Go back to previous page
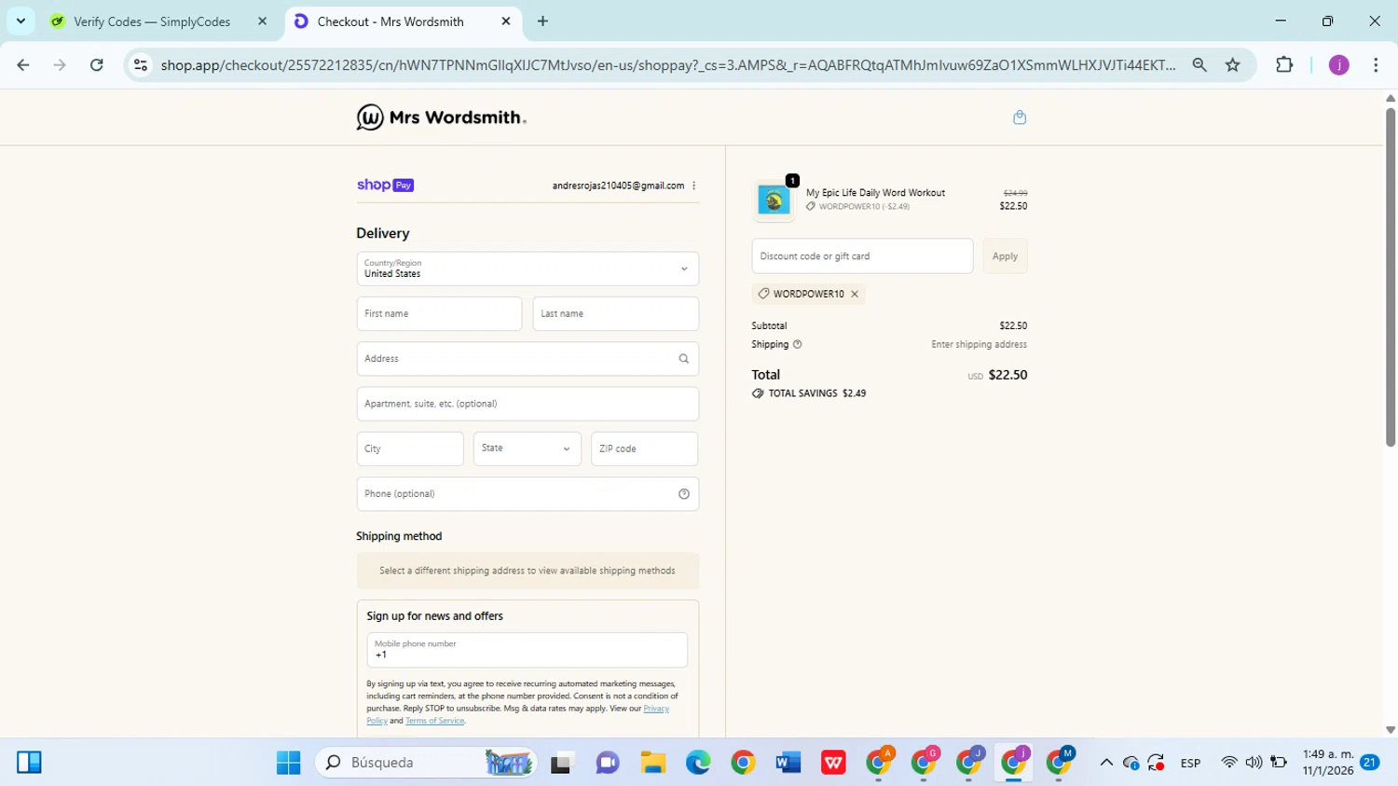1398x786 pixels. 23,65
